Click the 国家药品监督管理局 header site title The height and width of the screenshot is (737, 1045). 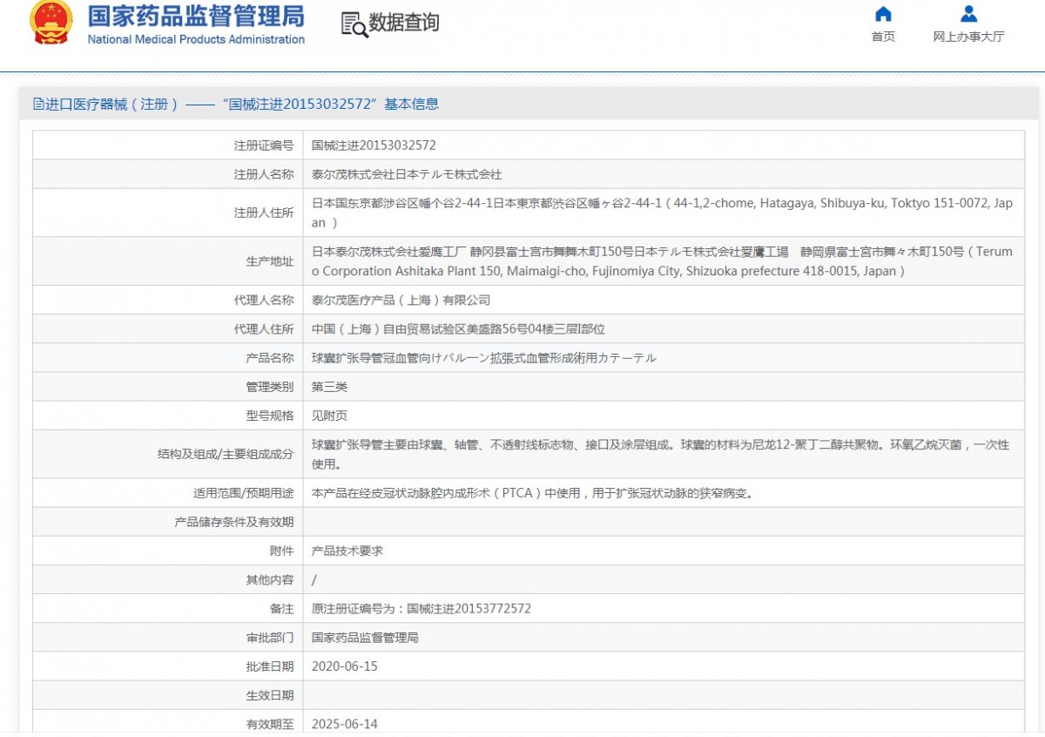coord(196,16)
